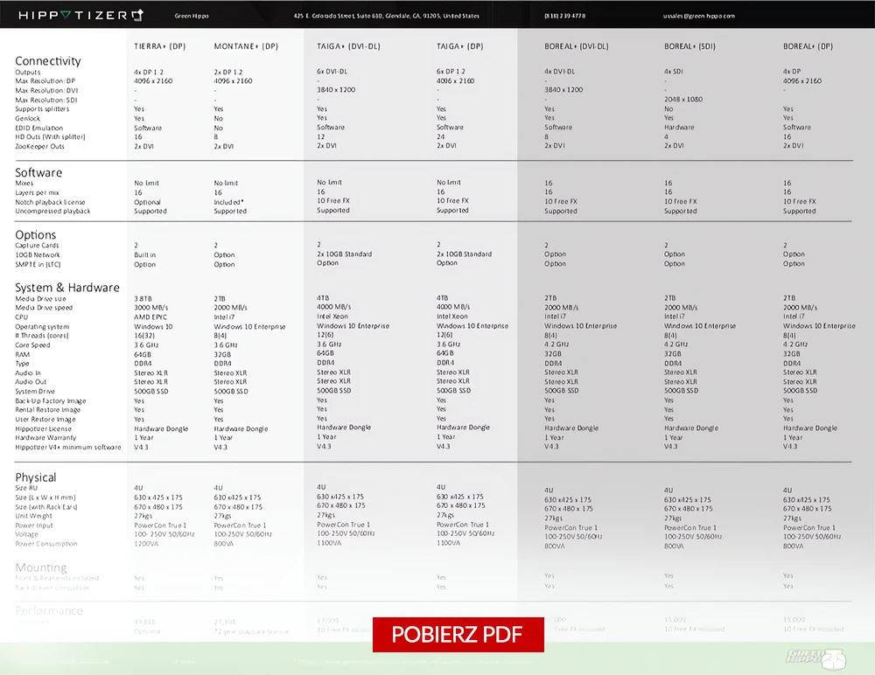Image resolution: width=875 pixels, height=675 pixels.
Task: Click the AMD EPYC CPU value
Action: [x=150, y=317]
